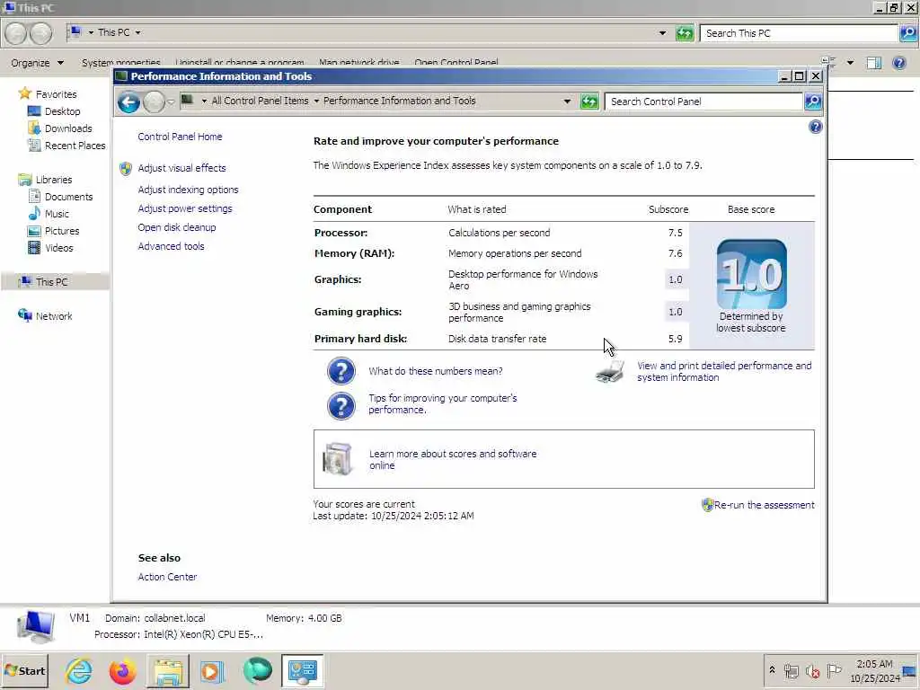Click the network tray icon
920x690 pixels.
[x=791, y=670]
